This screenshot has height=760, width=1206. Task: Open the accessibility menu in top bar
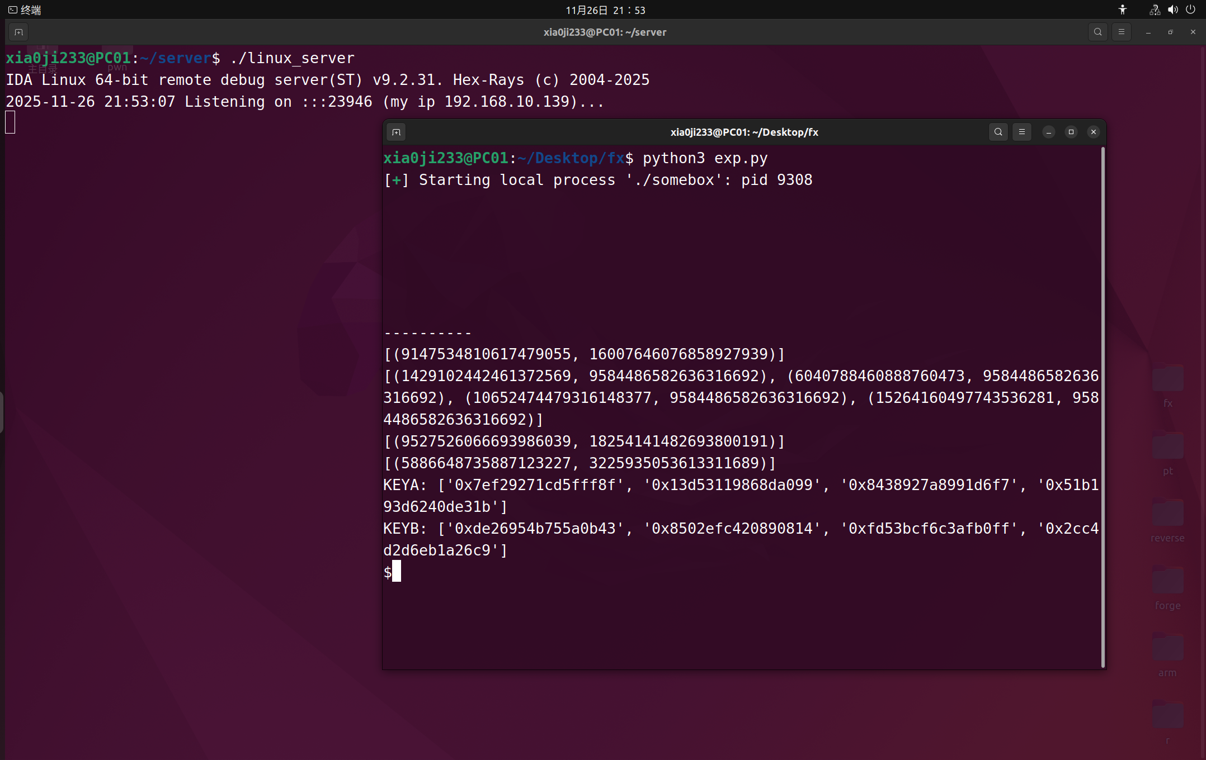point(1122,10)
